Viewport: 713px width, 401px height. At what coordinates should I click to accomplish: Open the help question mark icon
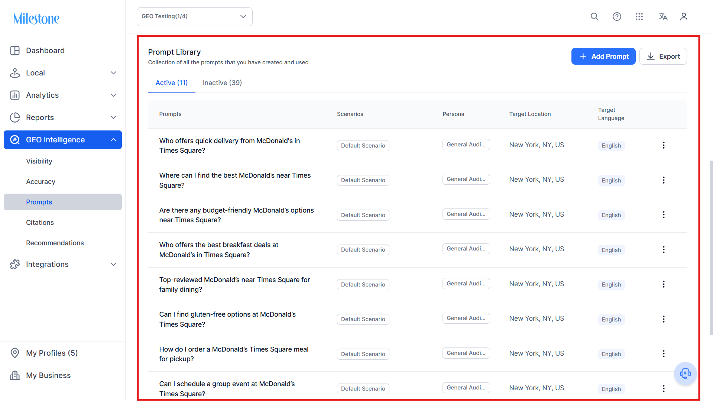[x=617, y=17]
